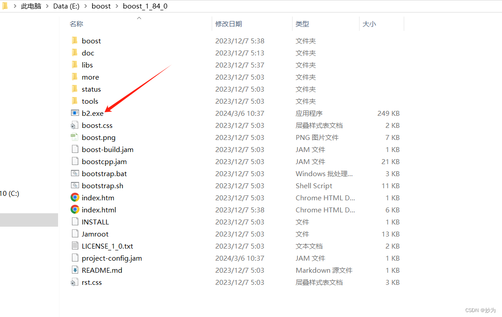Image resolution: width=502 pixels, height=317 pixels.
Task: Sort by the 大小 column header
Action: coord(369,24)
